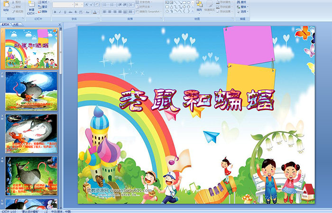The height and width of the screenshot is (213, 332).
Task: Open the Text Direction (文字方向) dropdown
Action: click(144, 2)
